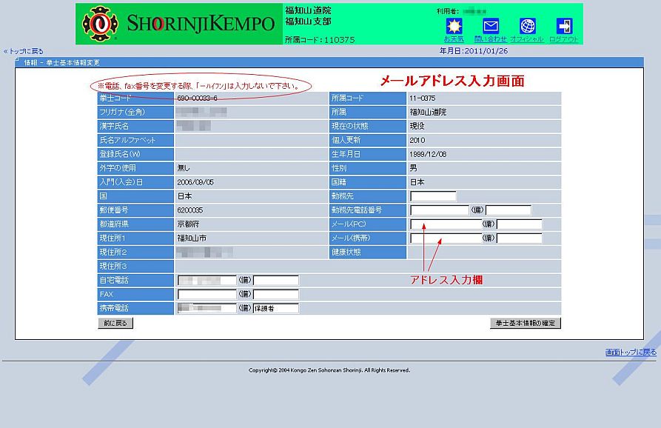Click the FAX number input field

pyautogui.click(x=207, y=295)
